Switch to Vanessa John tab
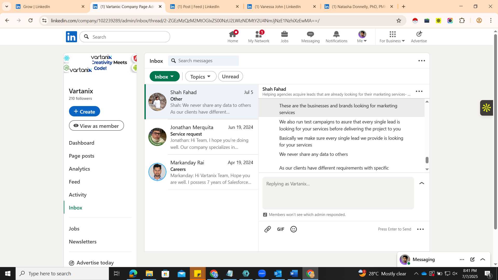Screen dimensions: 498x280 pos(282,6)
